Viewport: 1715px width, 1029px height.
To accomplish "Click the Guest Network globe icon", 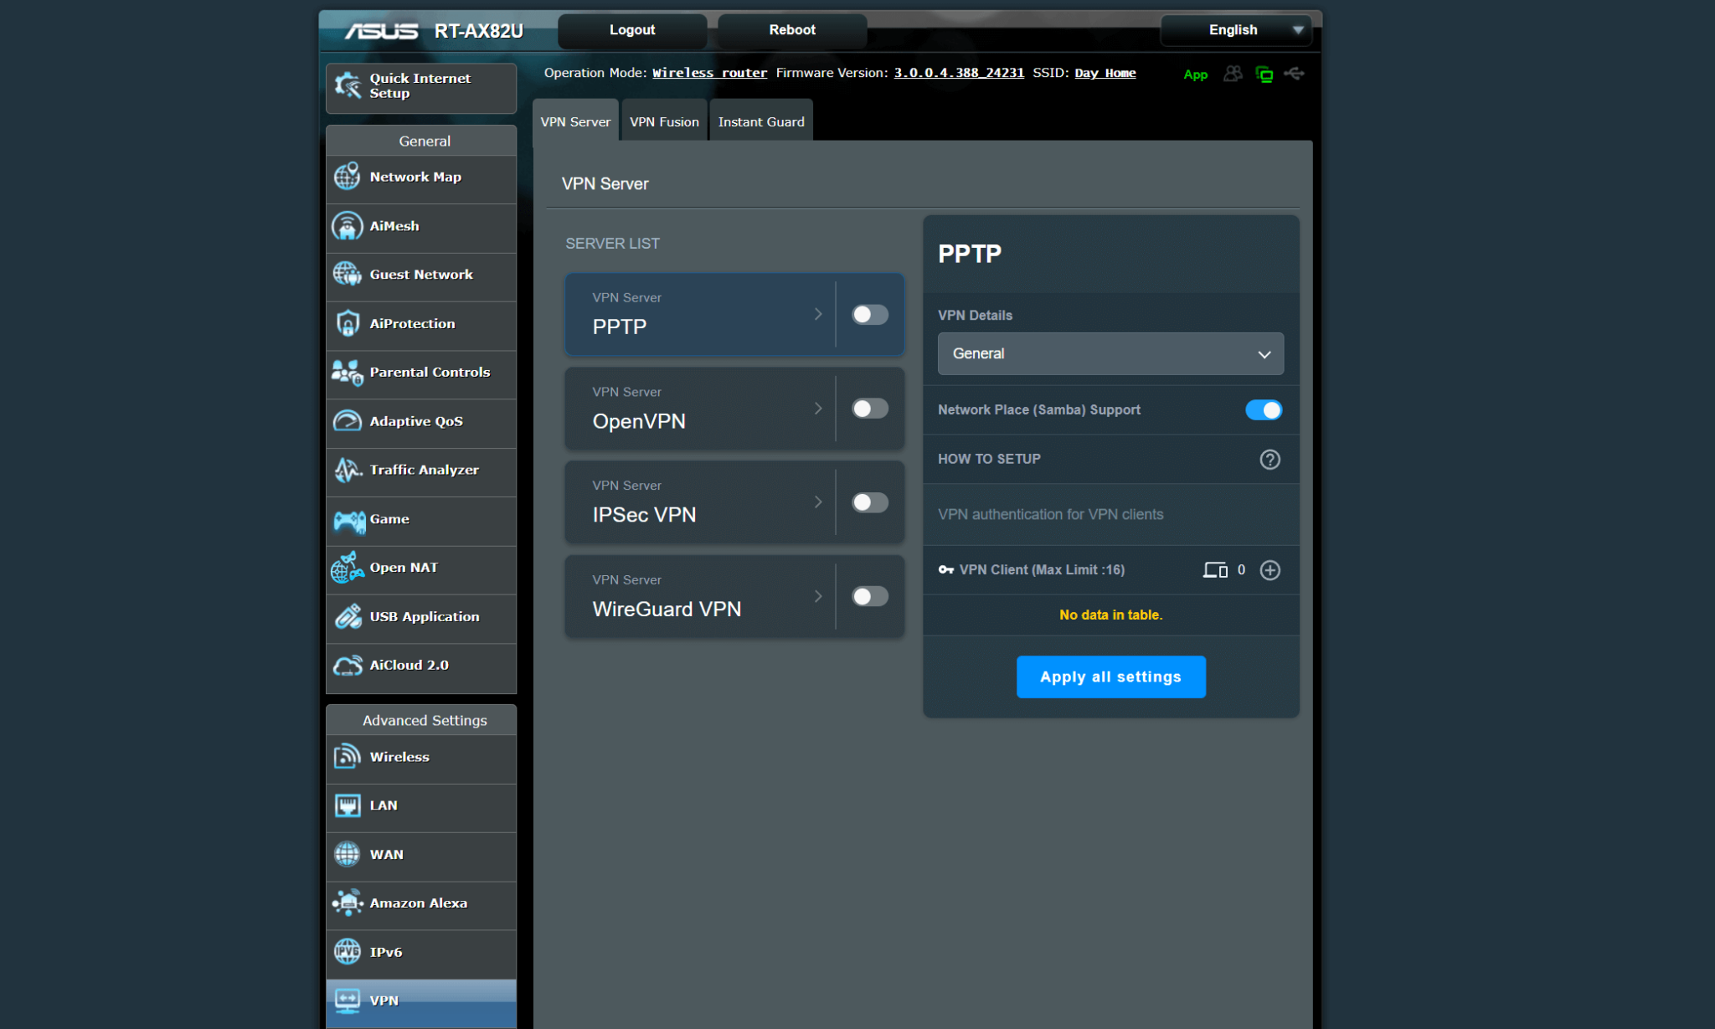I will [348, 275].
